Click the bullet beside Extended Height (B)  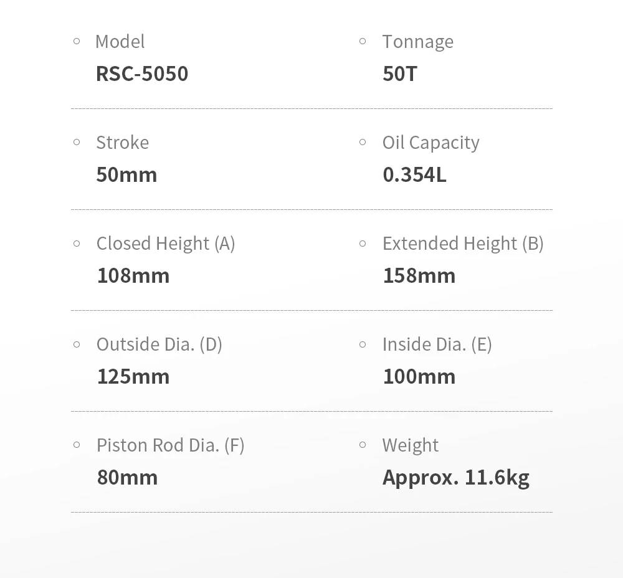pos(363,243)
